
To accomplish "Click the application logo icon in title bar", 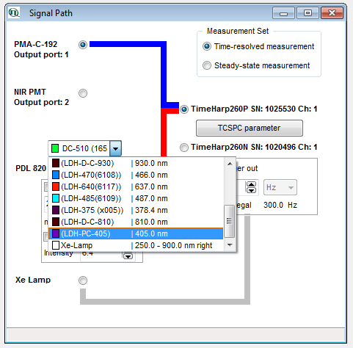I will tap(14, 12).
